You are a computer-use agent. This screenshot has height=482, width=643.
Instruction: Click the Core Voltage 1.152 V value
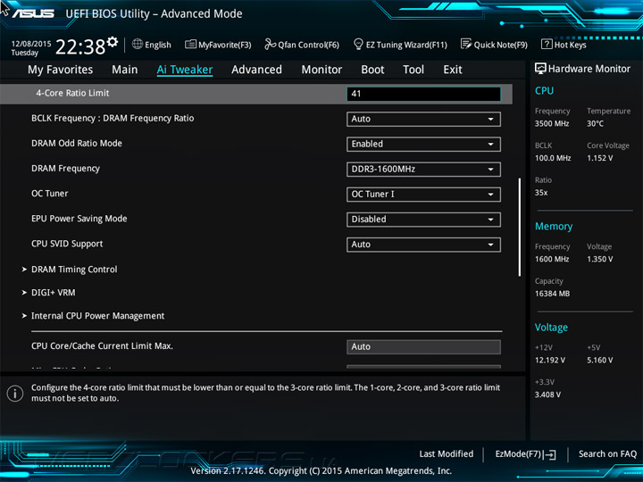(x=599, y=158)
